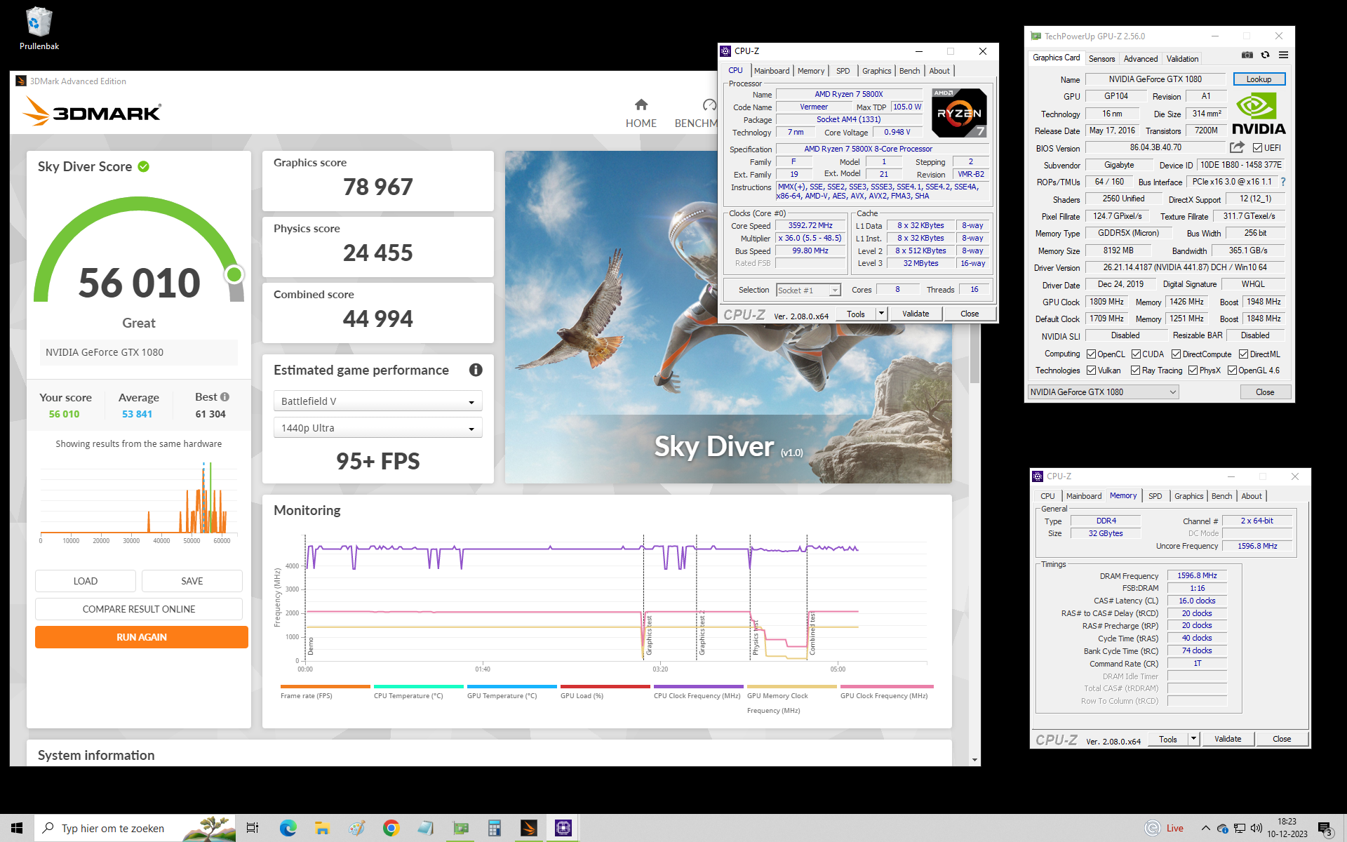This screenshot has height=842, width=1347.
Task: Click Validate in the CPU-Z CPU window
Action: tap(916, 314)
